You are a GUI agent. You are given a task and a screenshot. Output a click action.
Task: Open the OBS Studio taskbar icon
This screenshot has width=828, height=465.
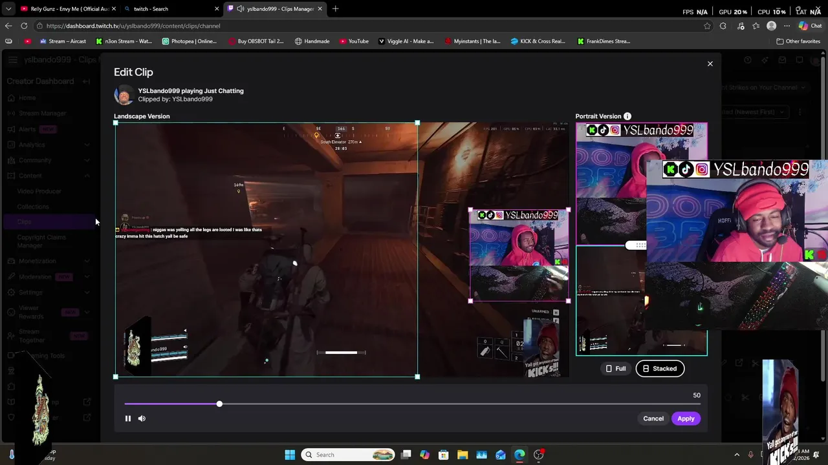[539, 455]
